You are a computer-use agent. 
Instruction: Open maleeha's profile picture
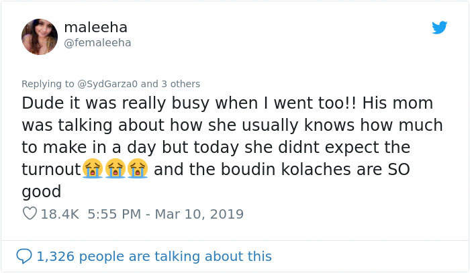point(40,36)
